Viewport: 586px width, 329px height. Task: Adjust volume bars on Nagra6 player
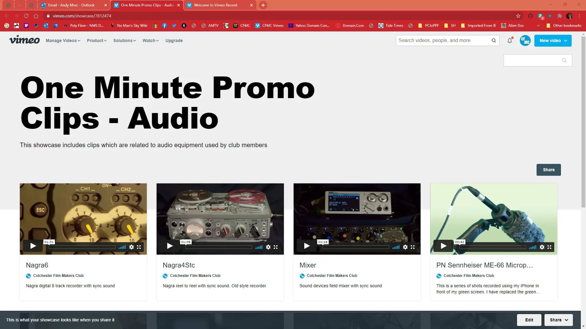pyautogui.click(x=122, y=247)
